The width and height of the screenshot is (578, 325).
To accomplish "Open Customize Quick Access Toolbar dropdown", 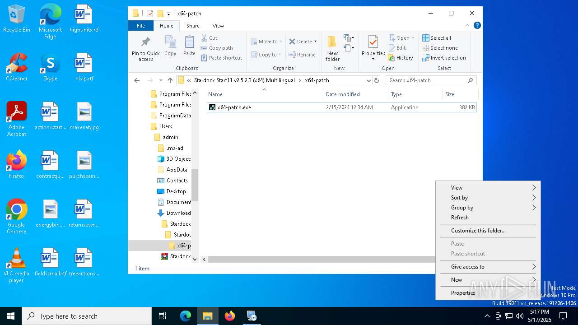I will (x=168, y=14).
